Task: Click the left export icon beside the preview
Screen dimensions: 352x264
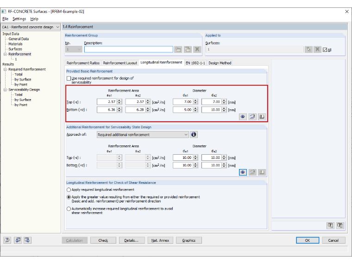Action: (x=330, y=225)
